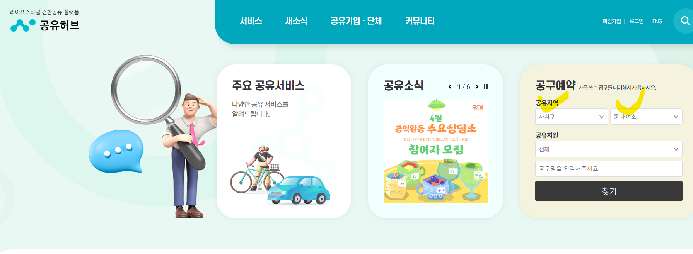Screen dimensions: 693x254
Task: Open the 서비스 menu
Action: 251,21
